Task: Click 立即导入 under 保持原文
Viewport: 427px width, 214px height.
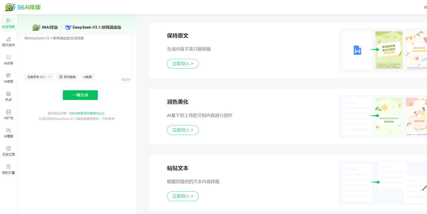Action: [x=182, y=64]
